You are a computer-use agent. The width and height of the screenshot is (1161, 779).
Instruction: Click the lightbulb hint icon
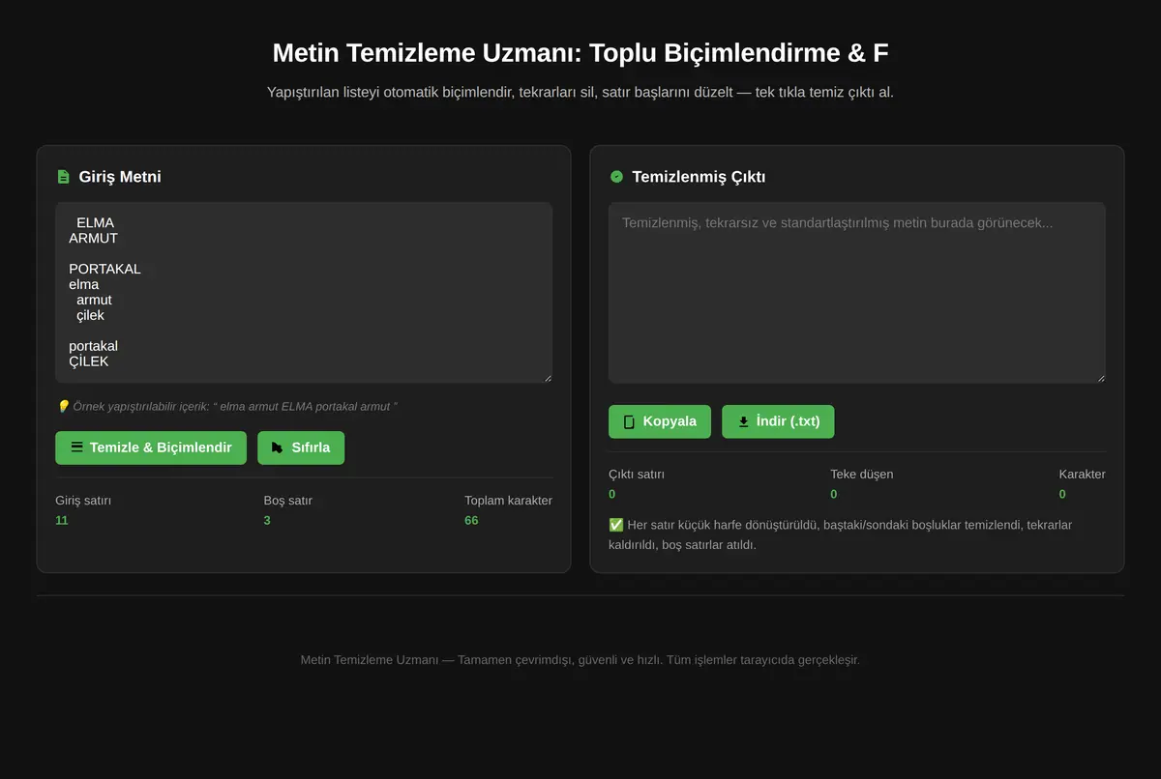[64, 407]
